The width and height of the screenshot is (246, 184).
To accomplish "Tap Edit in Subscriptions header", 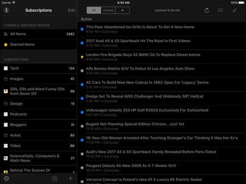I will coord(71,10).
